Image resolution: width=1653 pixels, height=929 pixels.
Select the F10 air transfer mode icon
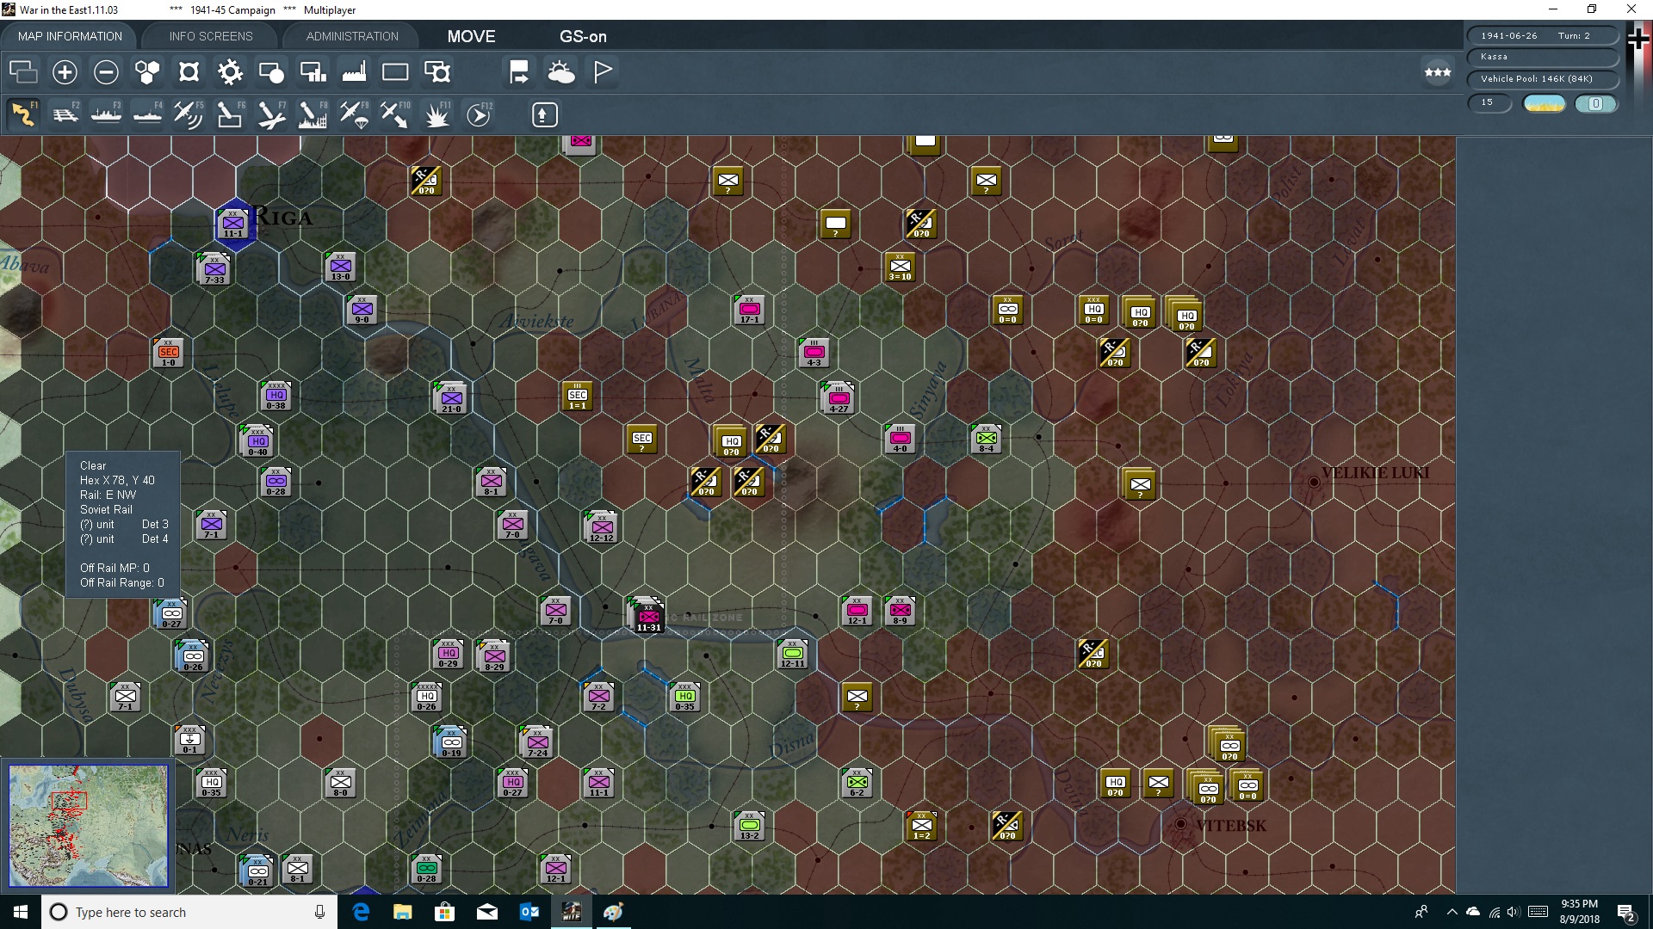395,114
